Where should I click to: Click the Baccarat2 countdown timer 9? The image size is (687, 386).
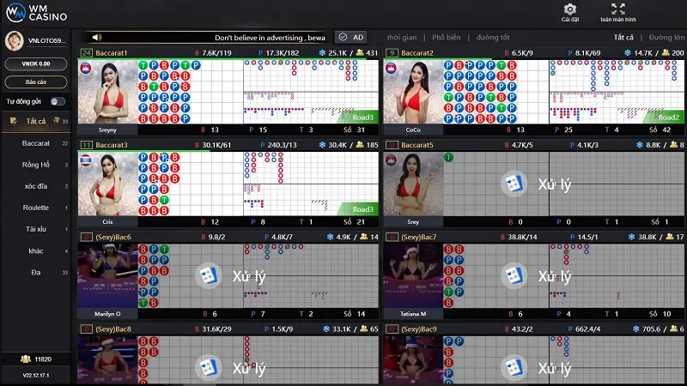click(392, 53)
